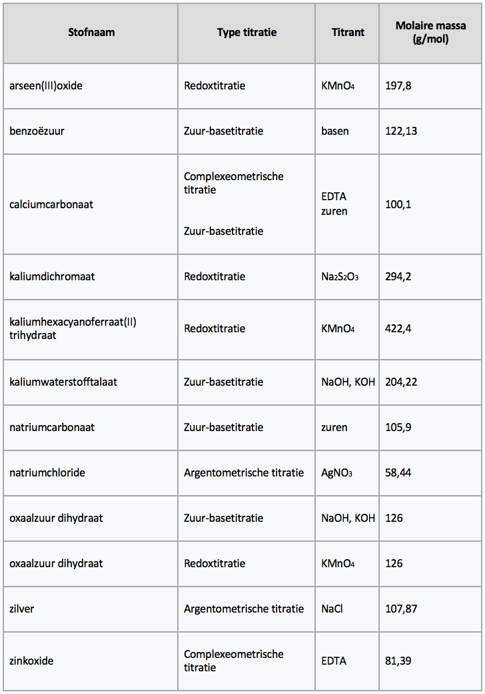485x694 pixels.
Task: Click the kaliumdichromaat row name
Action: tap(52, 276)
